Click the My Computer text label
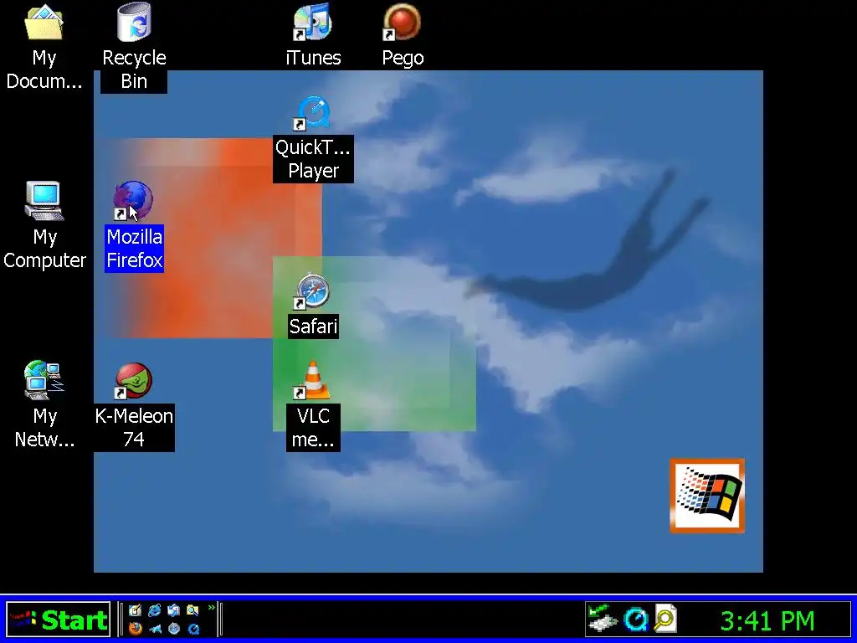 44,249
